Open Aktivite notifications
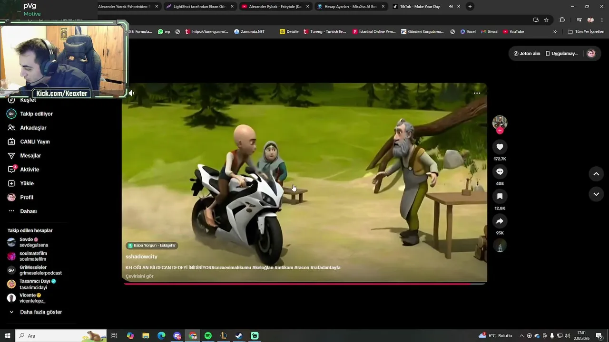This screenshot has height=342, width=609. [23, 170]
